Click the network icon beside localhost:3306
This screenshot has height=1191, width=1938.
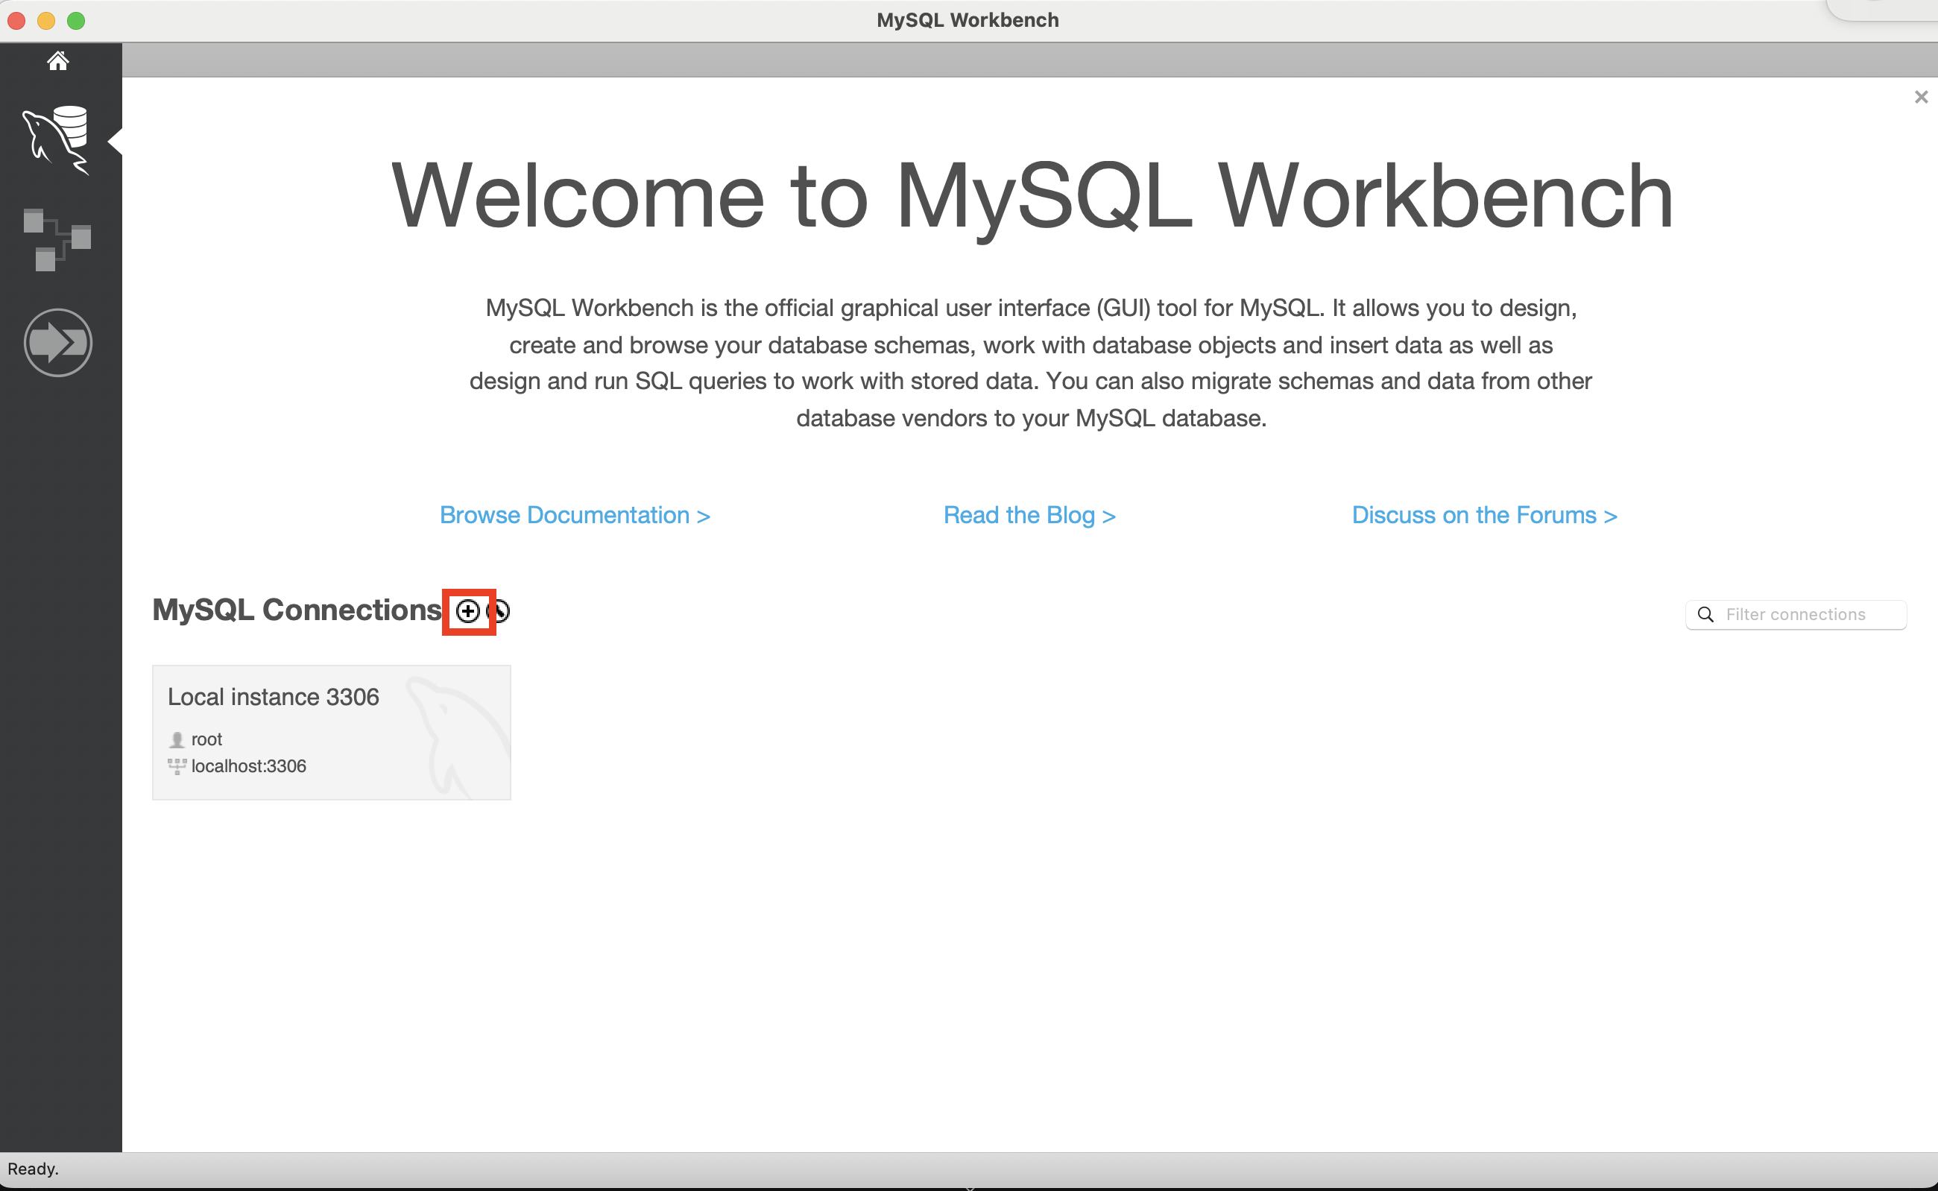[177, 766]
